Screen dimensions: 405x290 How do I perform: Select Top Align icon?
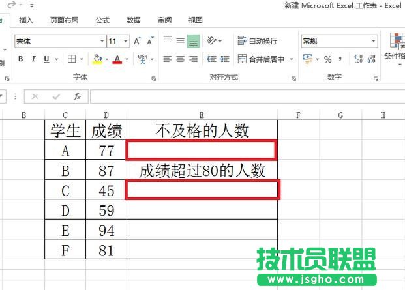(168, 39)
